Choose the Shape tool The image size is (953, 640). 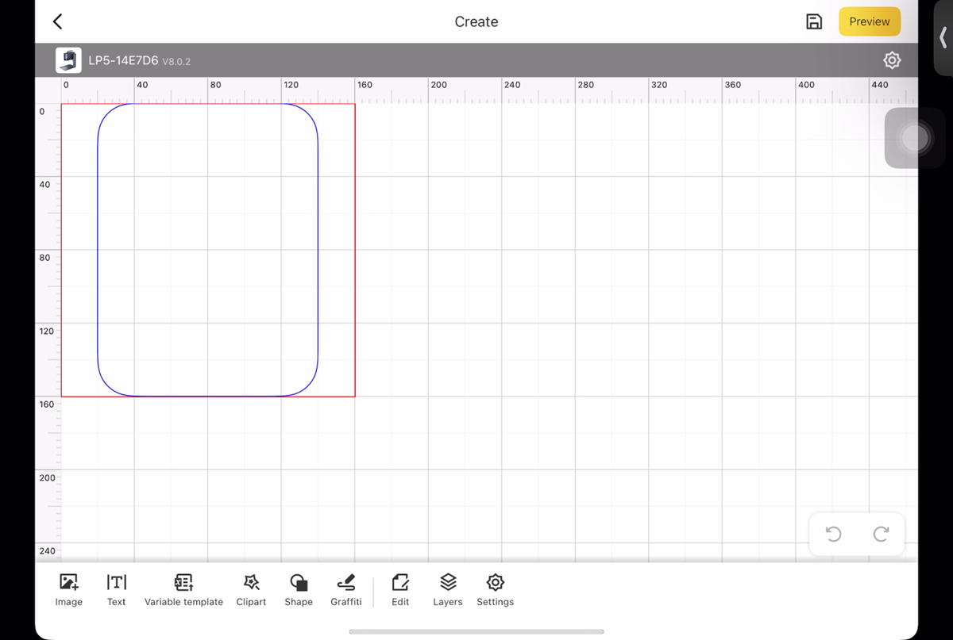coord(299,591)
